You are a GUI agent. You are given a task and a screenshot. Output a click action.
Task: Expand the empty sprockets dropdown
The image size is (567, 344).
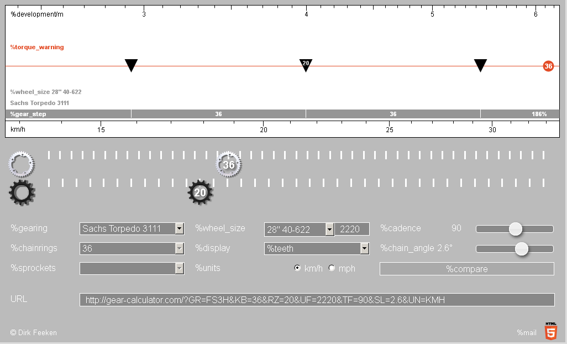pos(132,268)
